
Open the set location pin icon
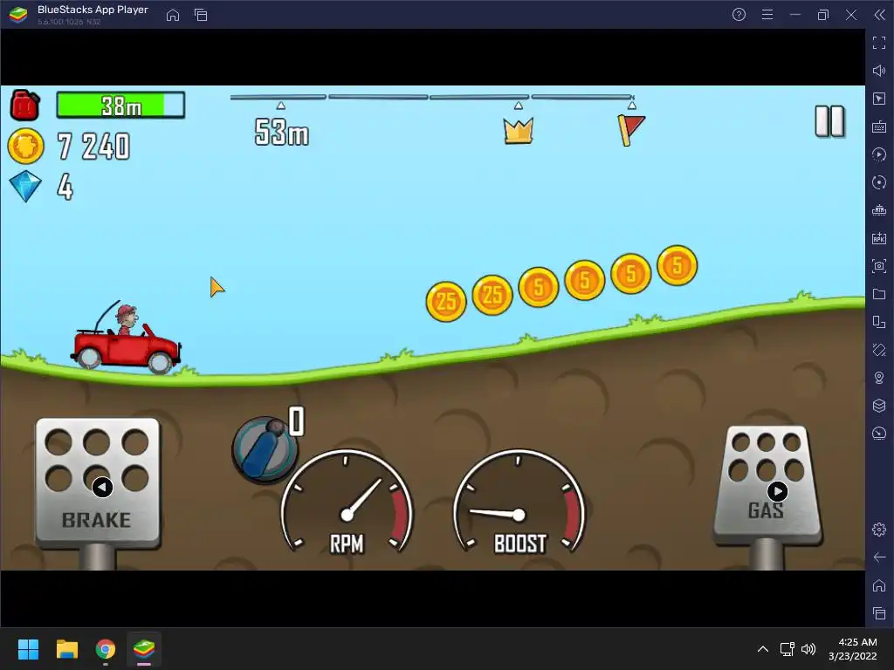tap(879, 378)
